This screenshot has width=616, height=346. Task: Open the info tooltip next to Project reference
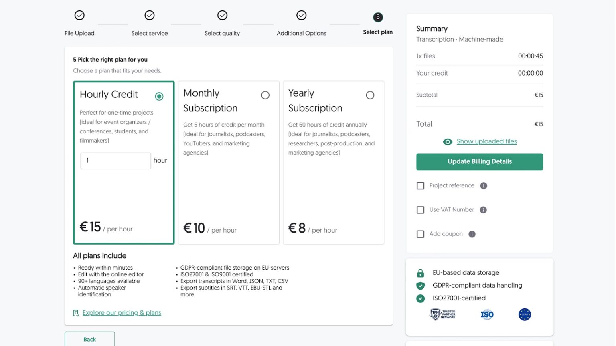point(484,185)
